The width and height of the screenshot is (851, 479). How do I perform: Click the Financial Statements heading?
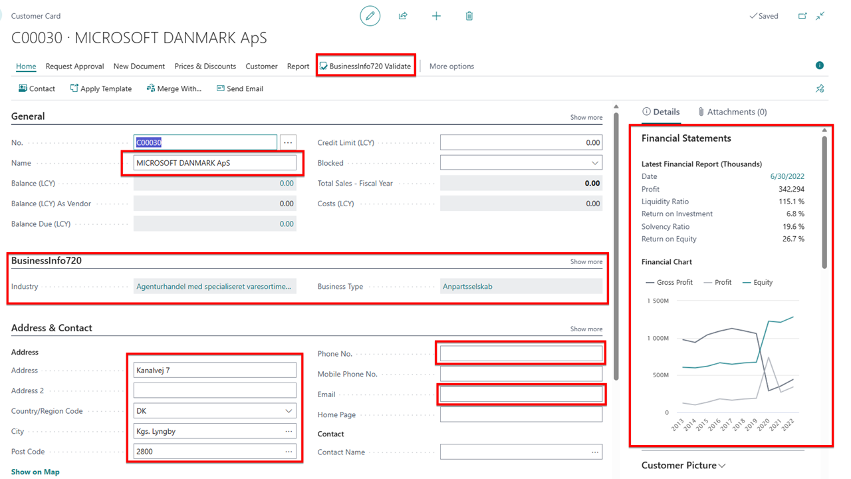pyautogui.click(x=686, y=138)
